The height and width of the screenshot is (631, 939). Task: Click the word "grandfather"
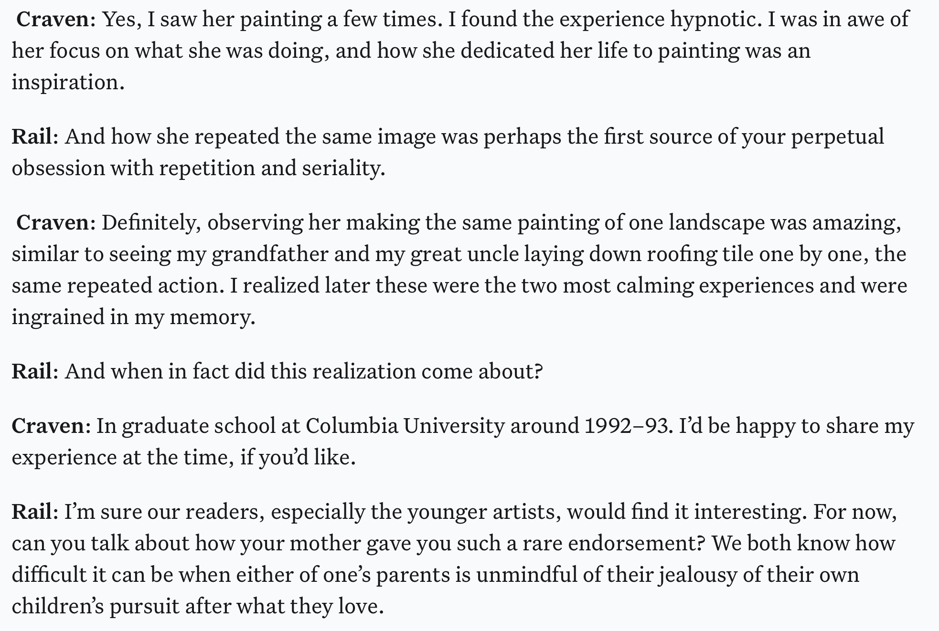tap(270, 254)
